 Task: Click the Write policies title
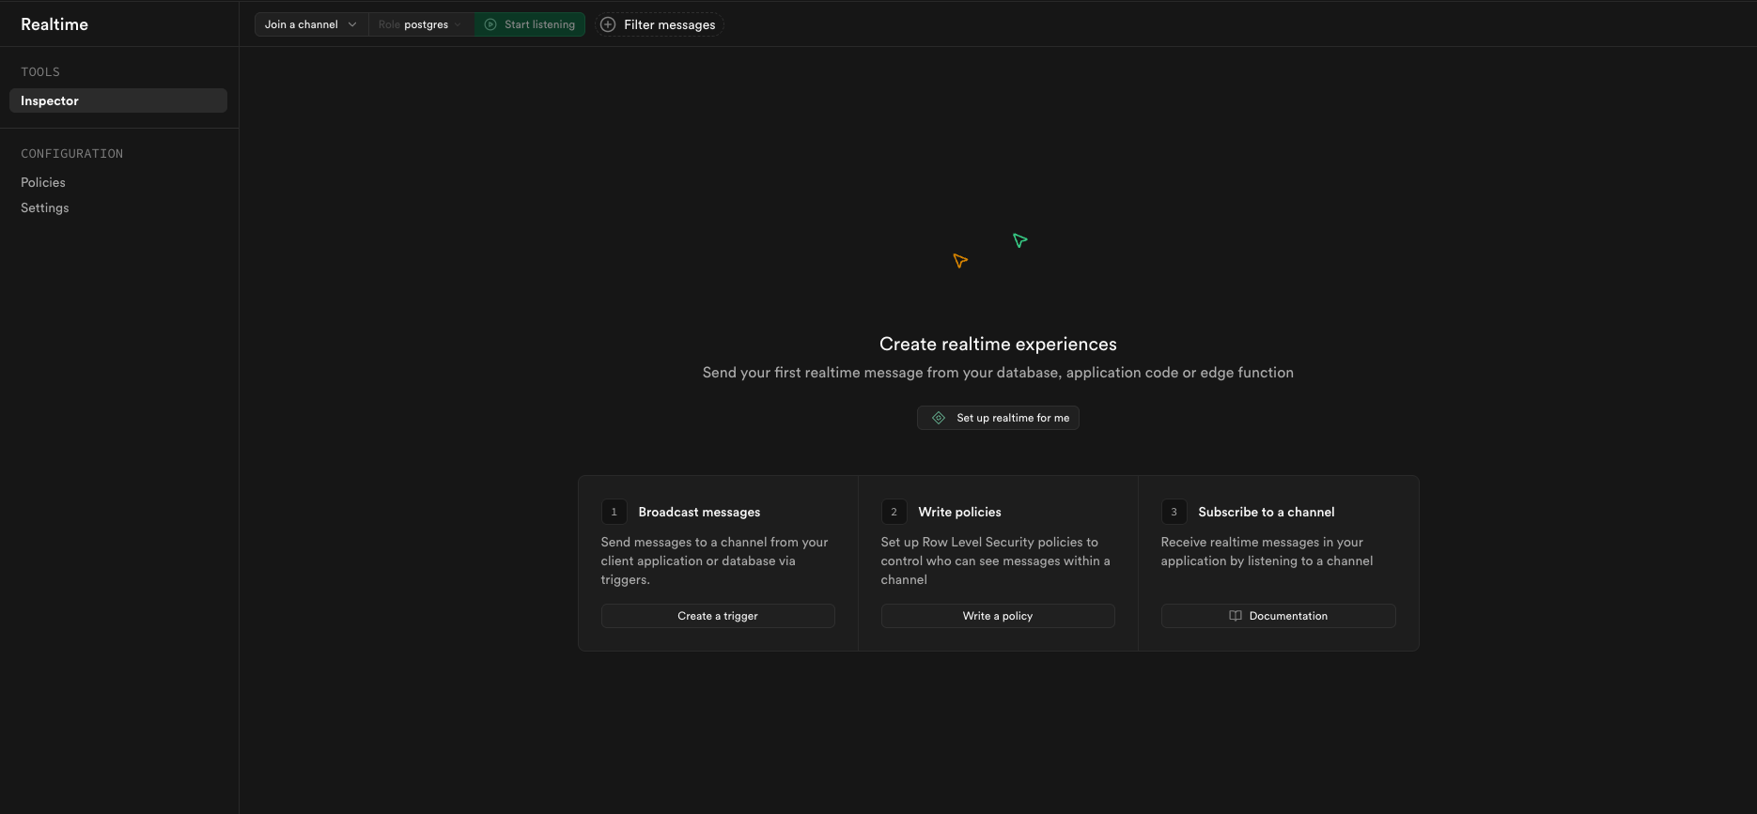[959, 512]
